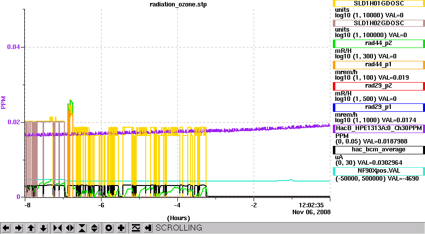Click the zoom-out time axis diamond icon

coord(70,228)
